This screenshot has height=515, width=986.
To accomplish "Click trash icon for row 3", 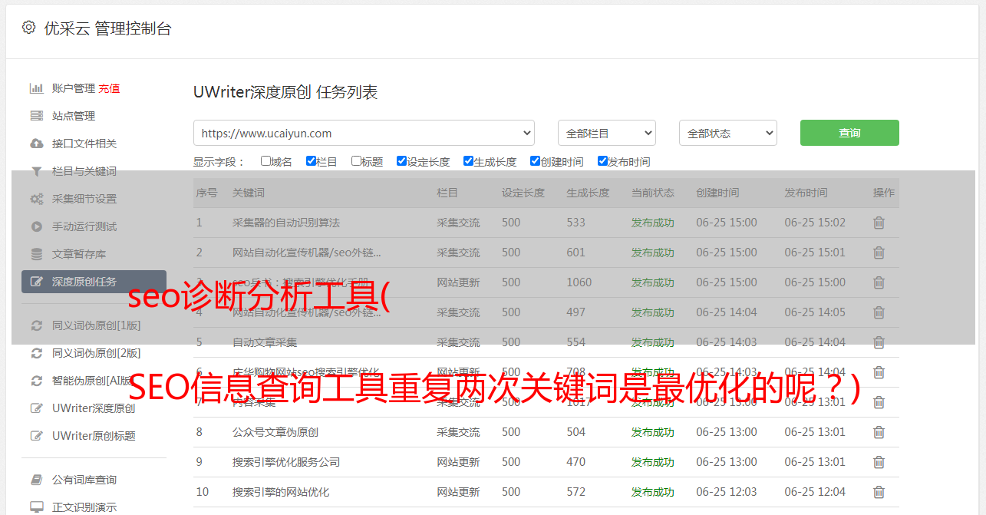I will point(879,282).
